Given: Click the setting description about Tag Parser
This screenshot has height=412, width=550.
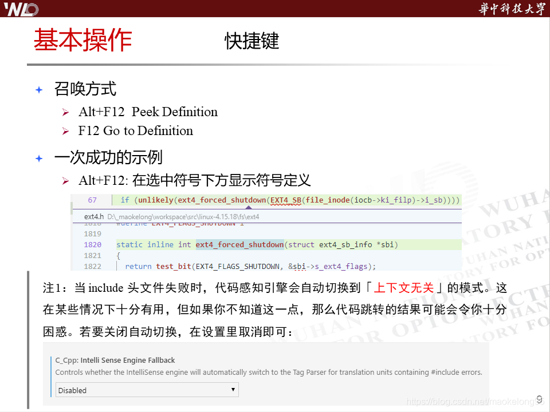Looking at the screenshot, I should click(269, 372).
